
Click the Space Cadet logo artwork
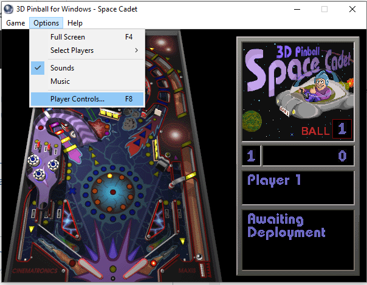click(298, 91)
